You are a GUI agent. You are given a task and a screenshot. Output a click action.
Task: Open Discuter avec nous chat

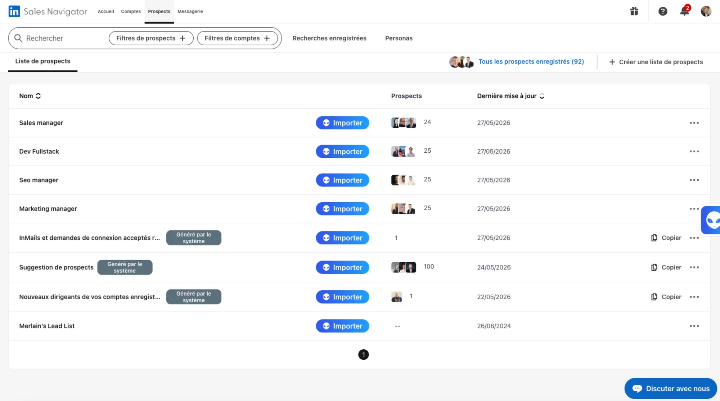coord(671,388)
